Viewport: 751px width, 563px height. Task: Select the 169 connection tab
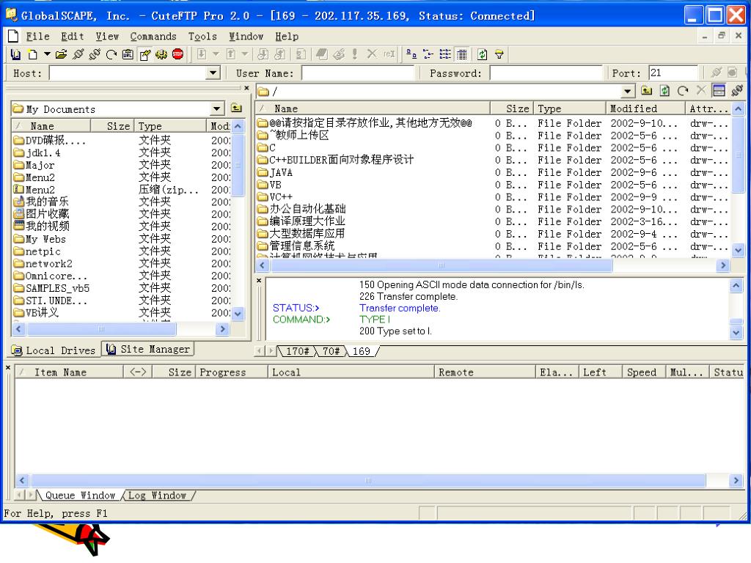(362, 351)
